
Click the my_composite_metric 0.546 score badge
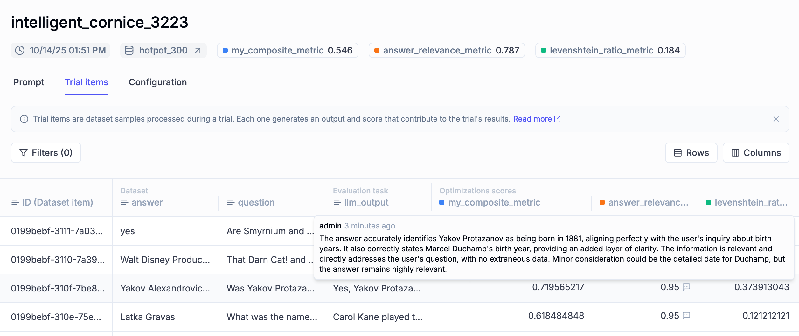click(x=288, y=50)
